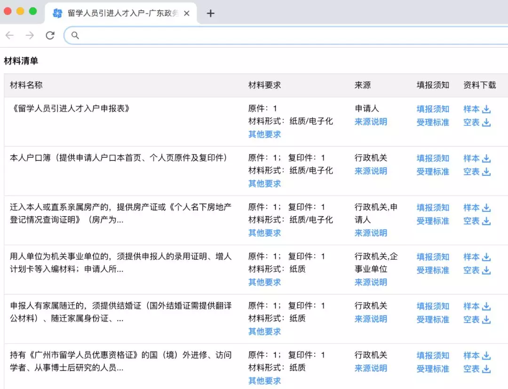
Task: Open 其他要求 for 本人户口簿 row
Action: click(264, 184)
